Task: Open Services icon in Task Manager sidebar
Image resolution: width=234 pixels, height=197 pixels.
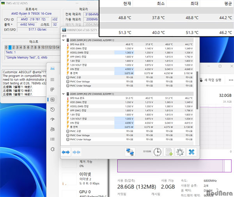Action: pyautogui.click(x=53, y=149)
